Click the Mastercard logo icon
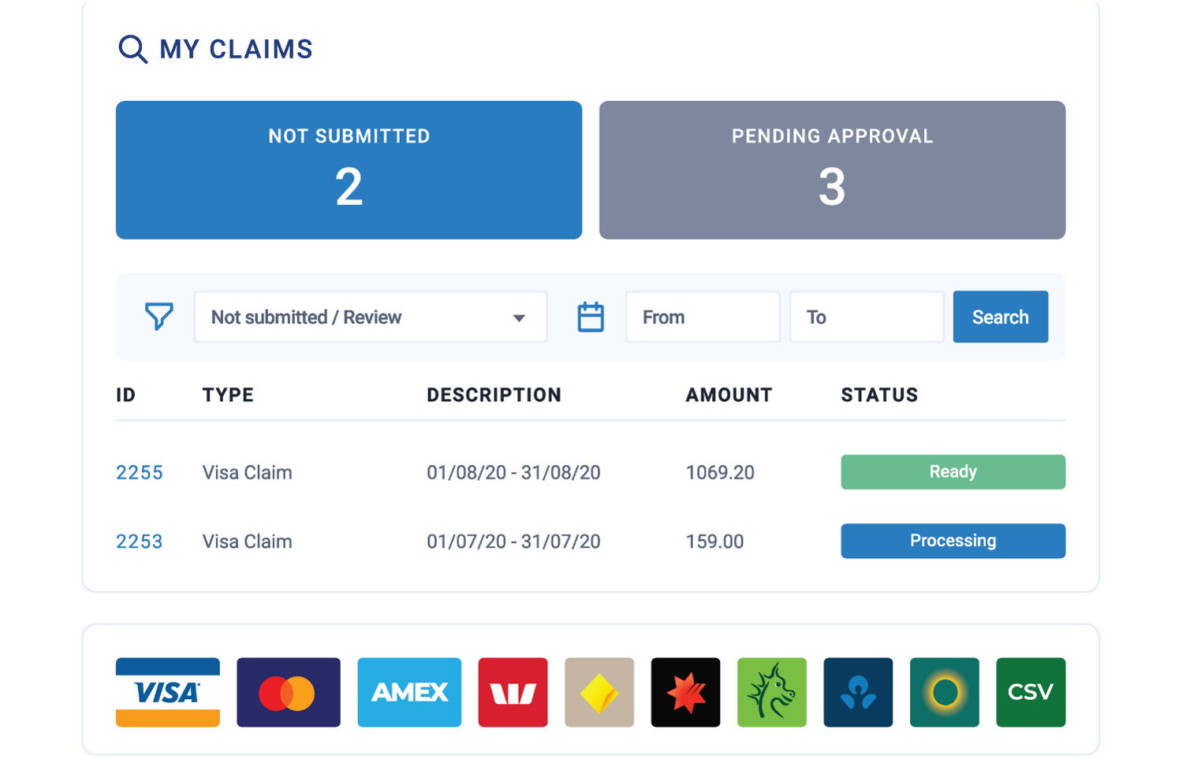The height and width of the screenshot is (759, 1182). 288,692
